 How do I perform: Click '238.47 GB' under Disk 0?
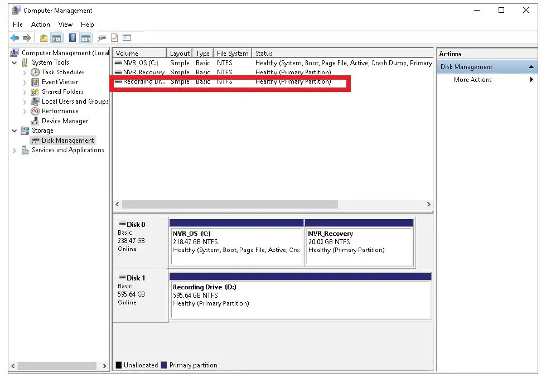[x=131, y=240]
